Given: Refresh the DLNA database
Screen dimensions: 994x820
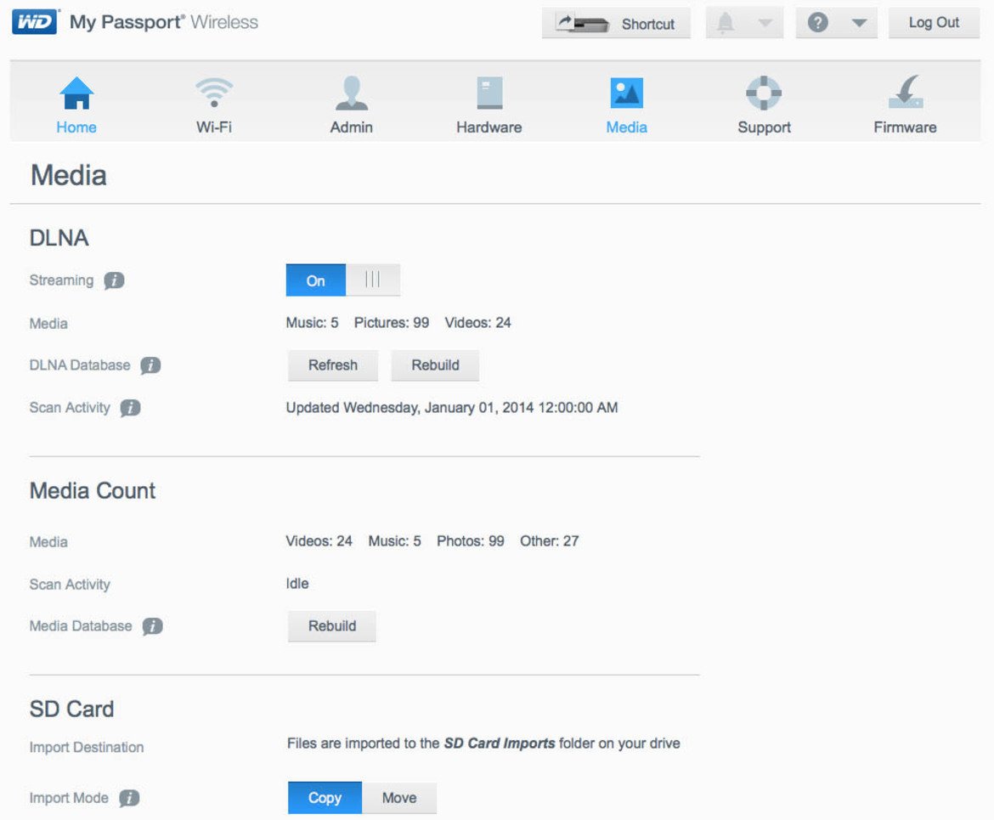Looking at the screenshot, I should (x=333, y=365).
